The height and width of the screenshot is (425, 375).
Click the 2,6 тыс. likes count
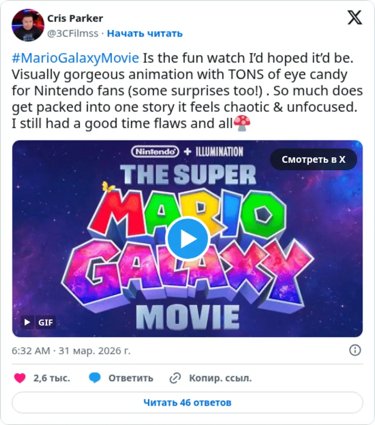pyautogui.click(x=51, y=378)
